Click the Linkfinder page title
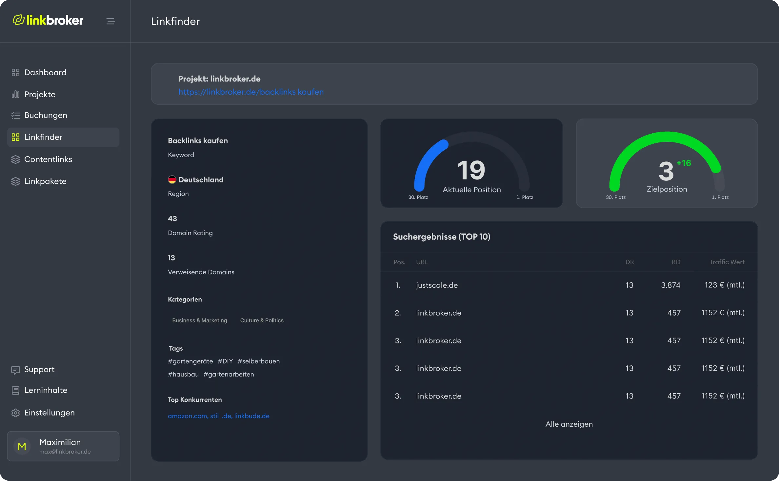This screenshot has height=481, width=779. coord(175,21)
